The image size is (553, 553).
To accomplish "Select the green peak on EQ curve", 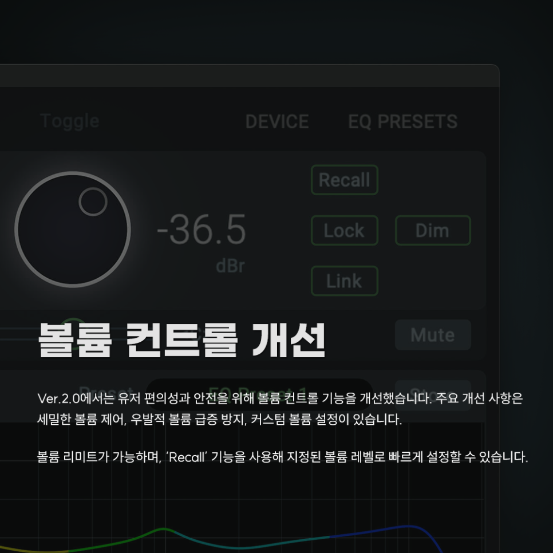I will pyautogui.click(x=163, y=529).
